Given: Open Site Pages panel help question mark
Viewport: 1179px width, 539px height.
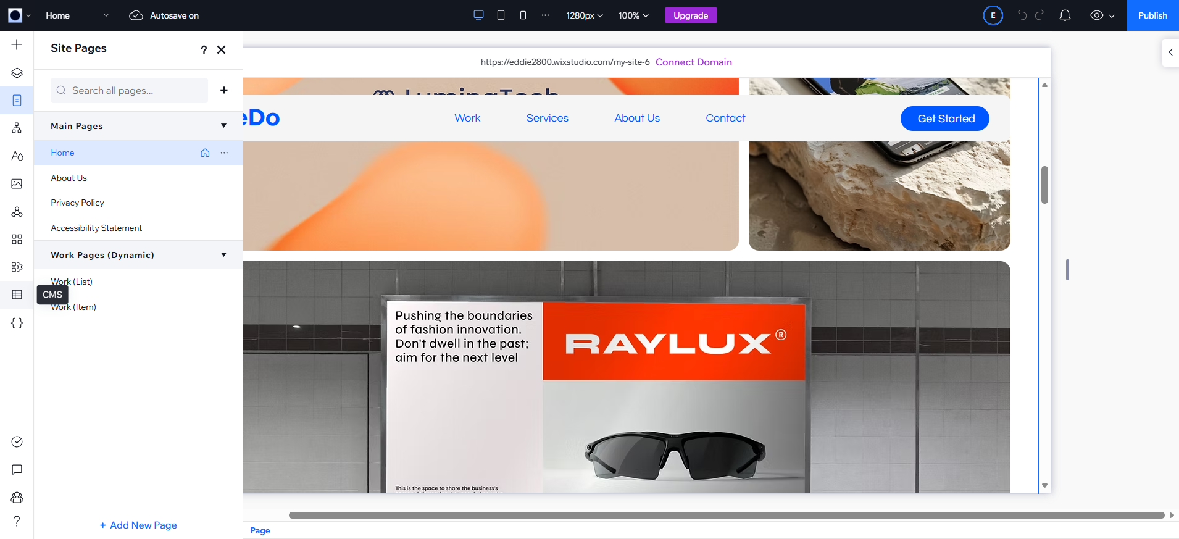Looking at the screenshot, I should (x=204, y=49).
